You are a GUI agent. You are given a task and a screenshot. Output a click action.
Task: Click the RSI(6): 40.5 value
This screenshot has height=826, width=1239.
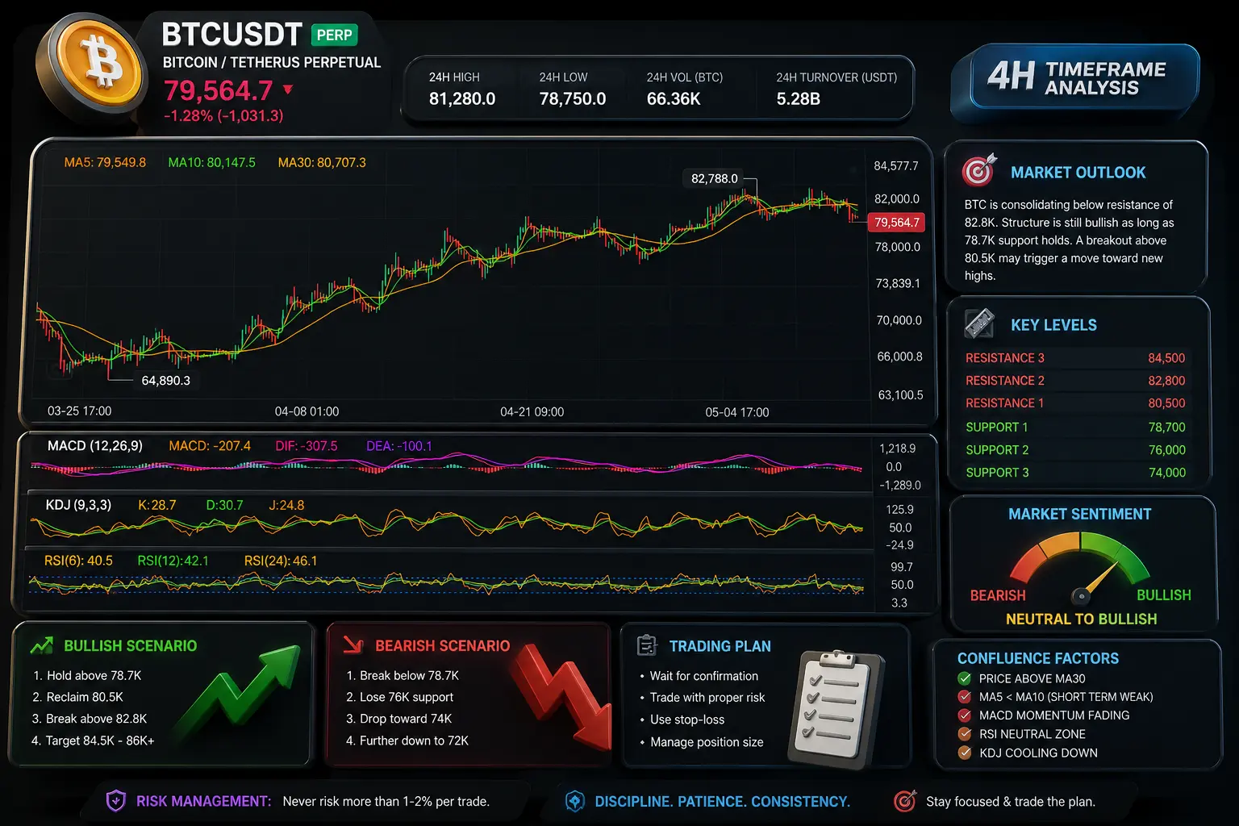[x=78, y=561]
